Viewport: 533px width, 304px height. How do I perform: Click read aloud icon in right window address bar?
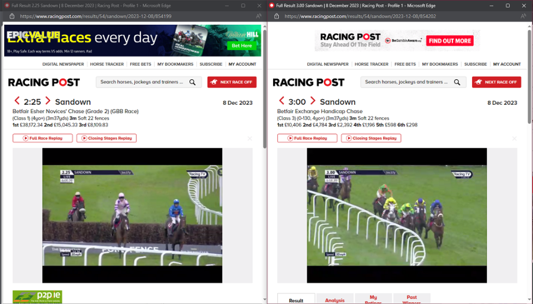coord(524,16)
